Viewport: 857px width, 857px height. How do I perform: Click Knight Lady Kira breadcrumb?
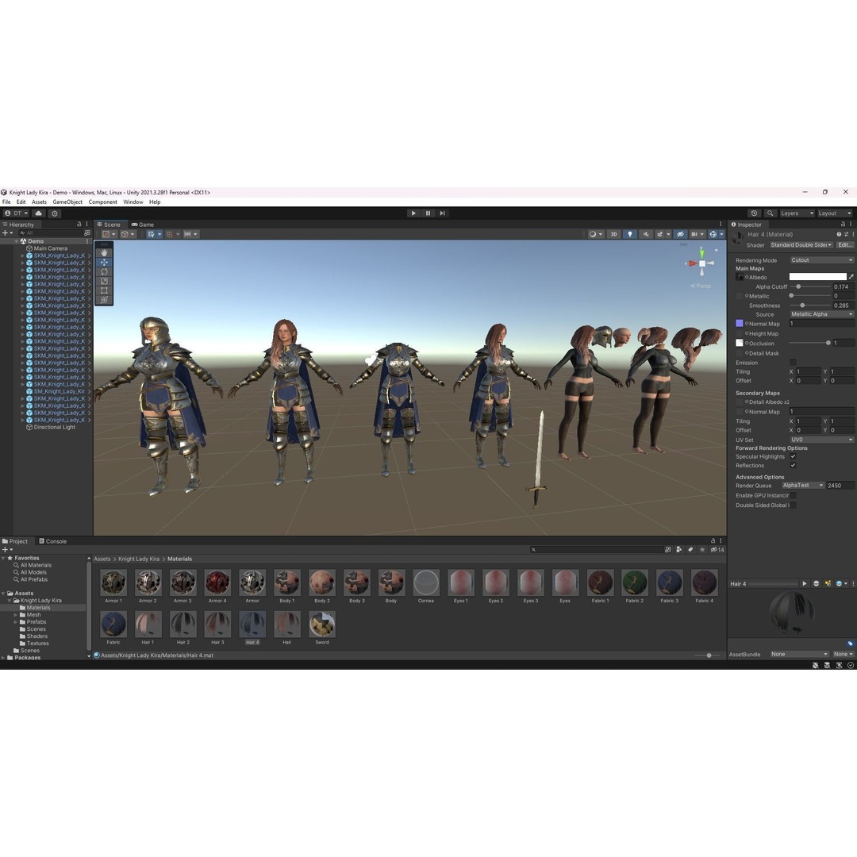[139, 559]
